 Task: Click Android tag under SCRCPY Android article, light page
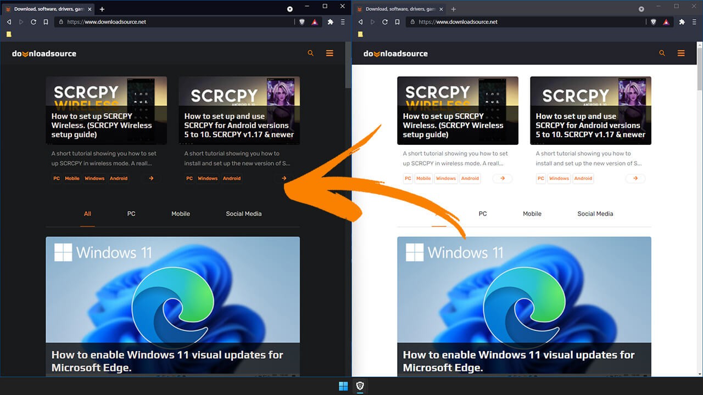(x=583, y=178)
